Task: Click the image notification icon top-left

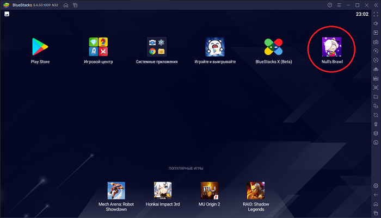Action: (x=7, y=14)
